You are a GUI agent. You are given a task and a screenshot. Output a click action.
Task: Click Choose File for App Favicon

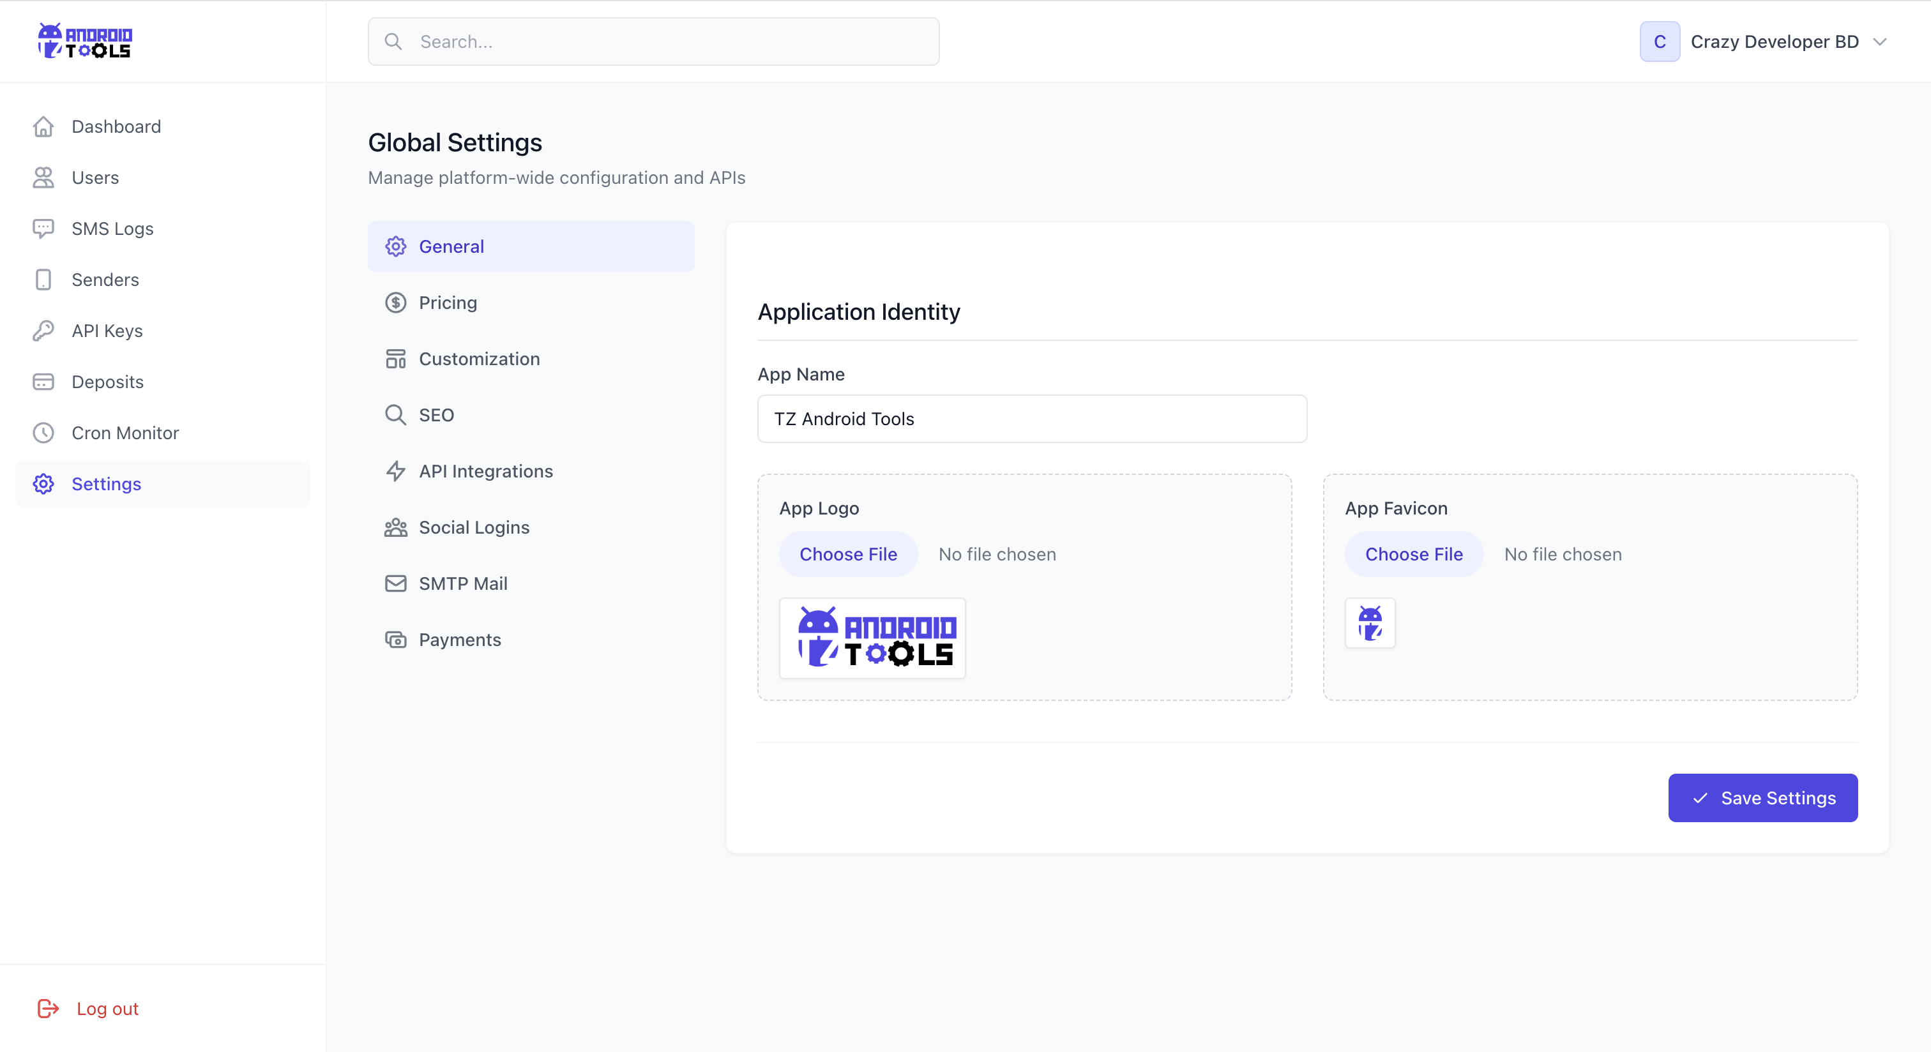coord(1413,555)
